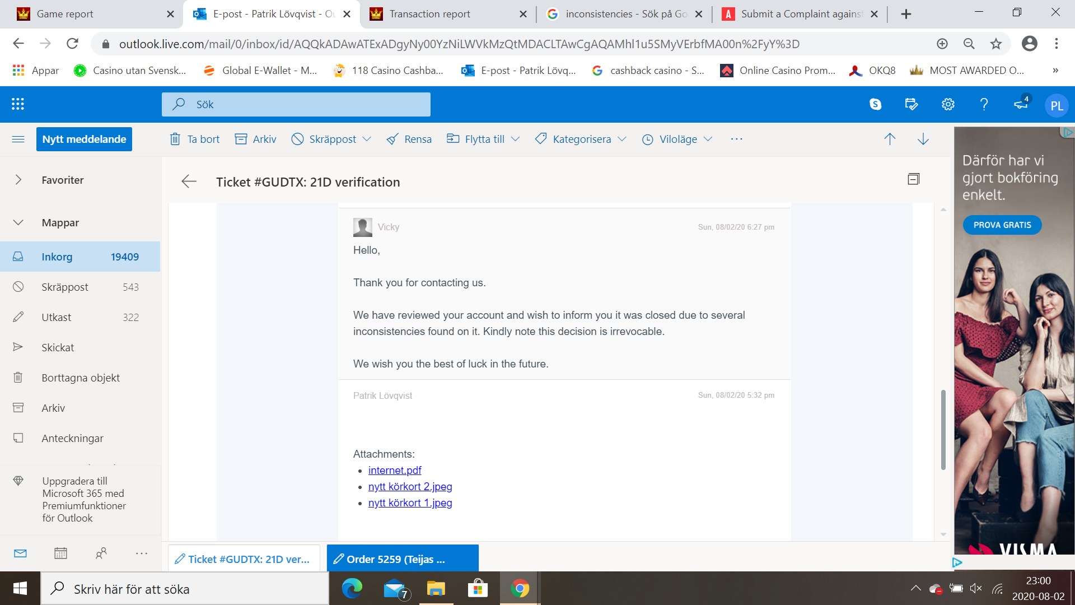Viewport: 1075px width, 605px height.
Task: Select Skräppost folder in sidebar
Action: pos(80,287)
